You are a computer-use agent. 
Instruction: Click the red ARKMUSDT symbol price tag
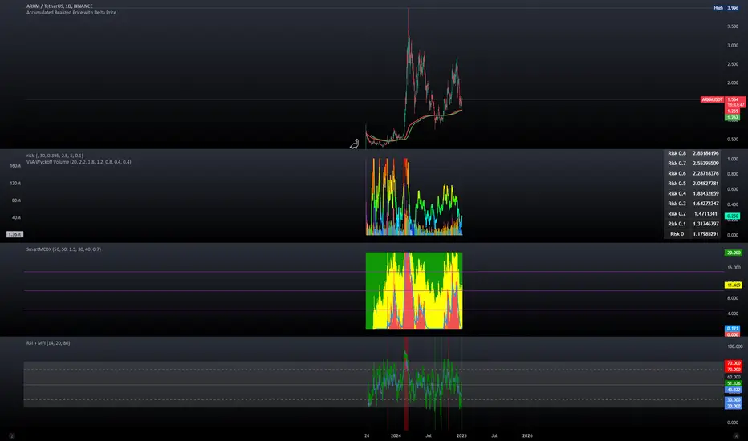pos(712,99)
